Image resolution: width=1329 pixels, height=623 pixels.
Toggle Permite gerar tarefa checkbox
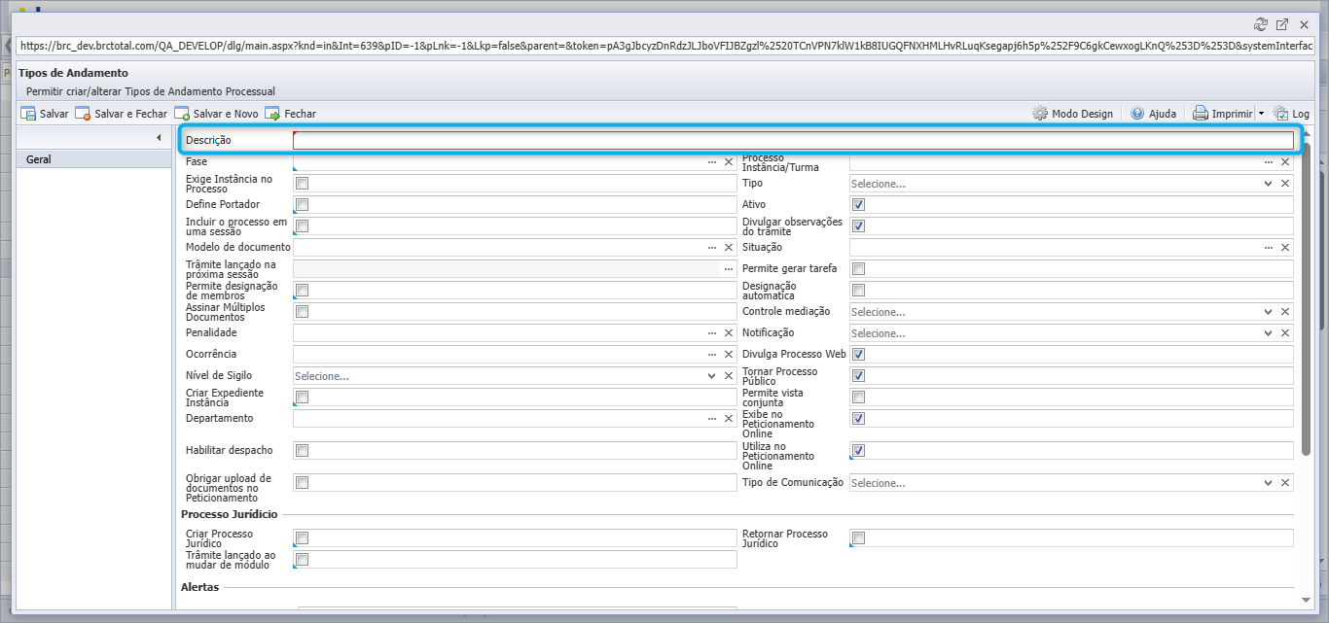coord(859,269)
